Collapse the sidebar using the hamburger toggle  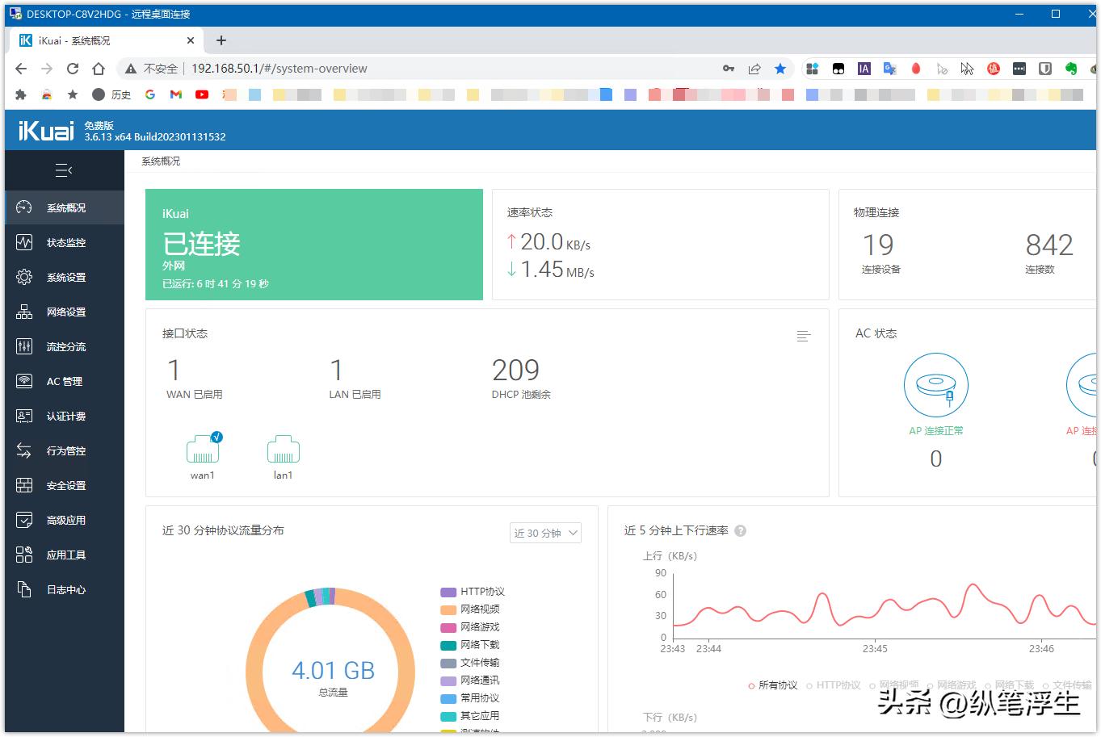pos(65,170)
